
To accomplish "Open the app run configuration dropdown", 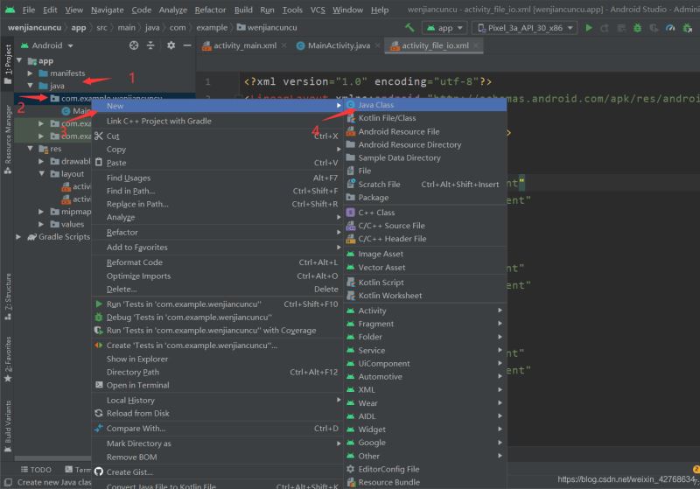I will [444, 27].
